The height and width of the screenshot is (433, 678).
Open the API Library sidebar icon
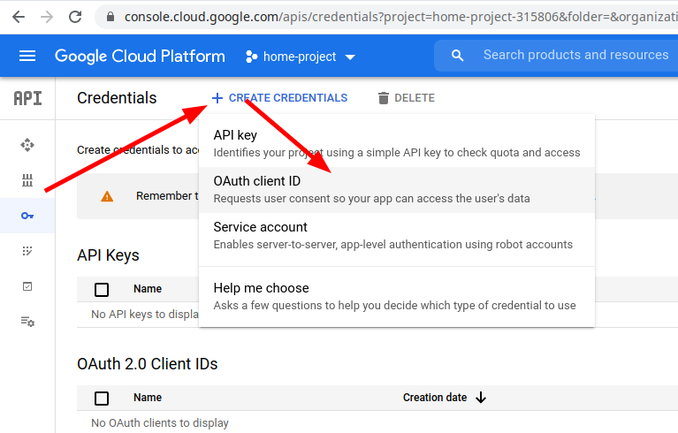(27, 180)
